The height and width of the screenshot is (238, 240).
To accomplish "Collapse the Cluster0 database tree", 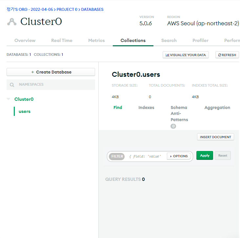I will tap(9, 99).
